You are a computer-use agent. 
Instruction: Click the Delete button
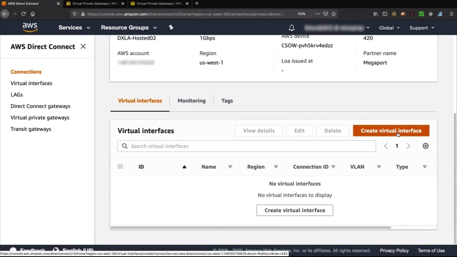[333, 131]
